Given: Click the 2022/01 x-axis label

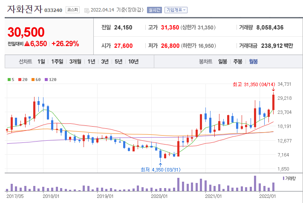Looking at the screenshot, I should point(268,196).
